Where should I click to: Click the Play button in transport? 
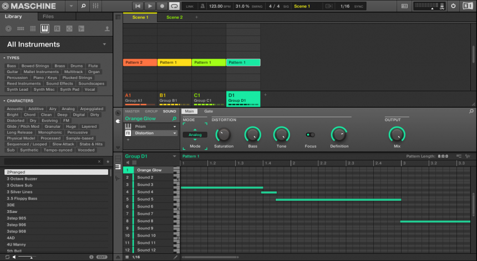pos(150,6)
